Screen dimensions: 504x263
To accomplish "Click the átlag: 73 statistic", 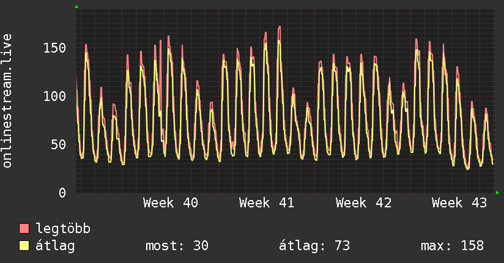I will [x=314, y=246].
